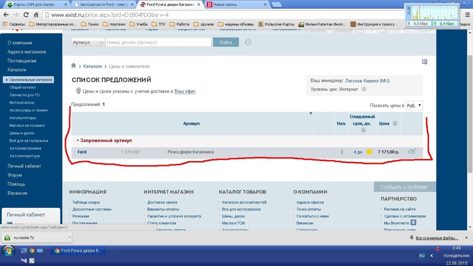Click the browser address bar
The height and width of the screenshot is (266, 473).
tap(223, 15)
